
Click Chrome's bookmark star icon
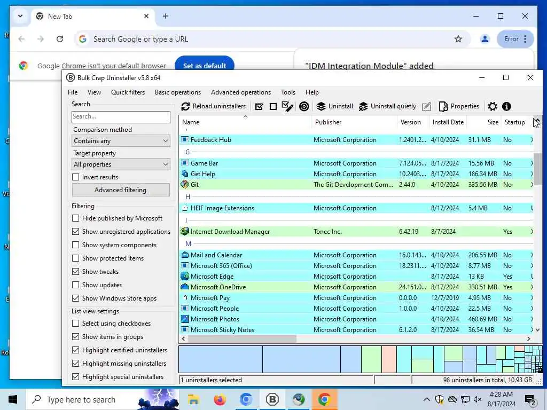point(458,39)
